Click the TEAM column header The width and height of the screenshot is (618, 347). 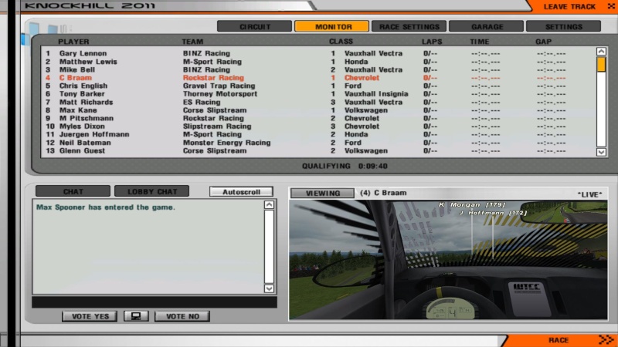[x=192, y=42]
